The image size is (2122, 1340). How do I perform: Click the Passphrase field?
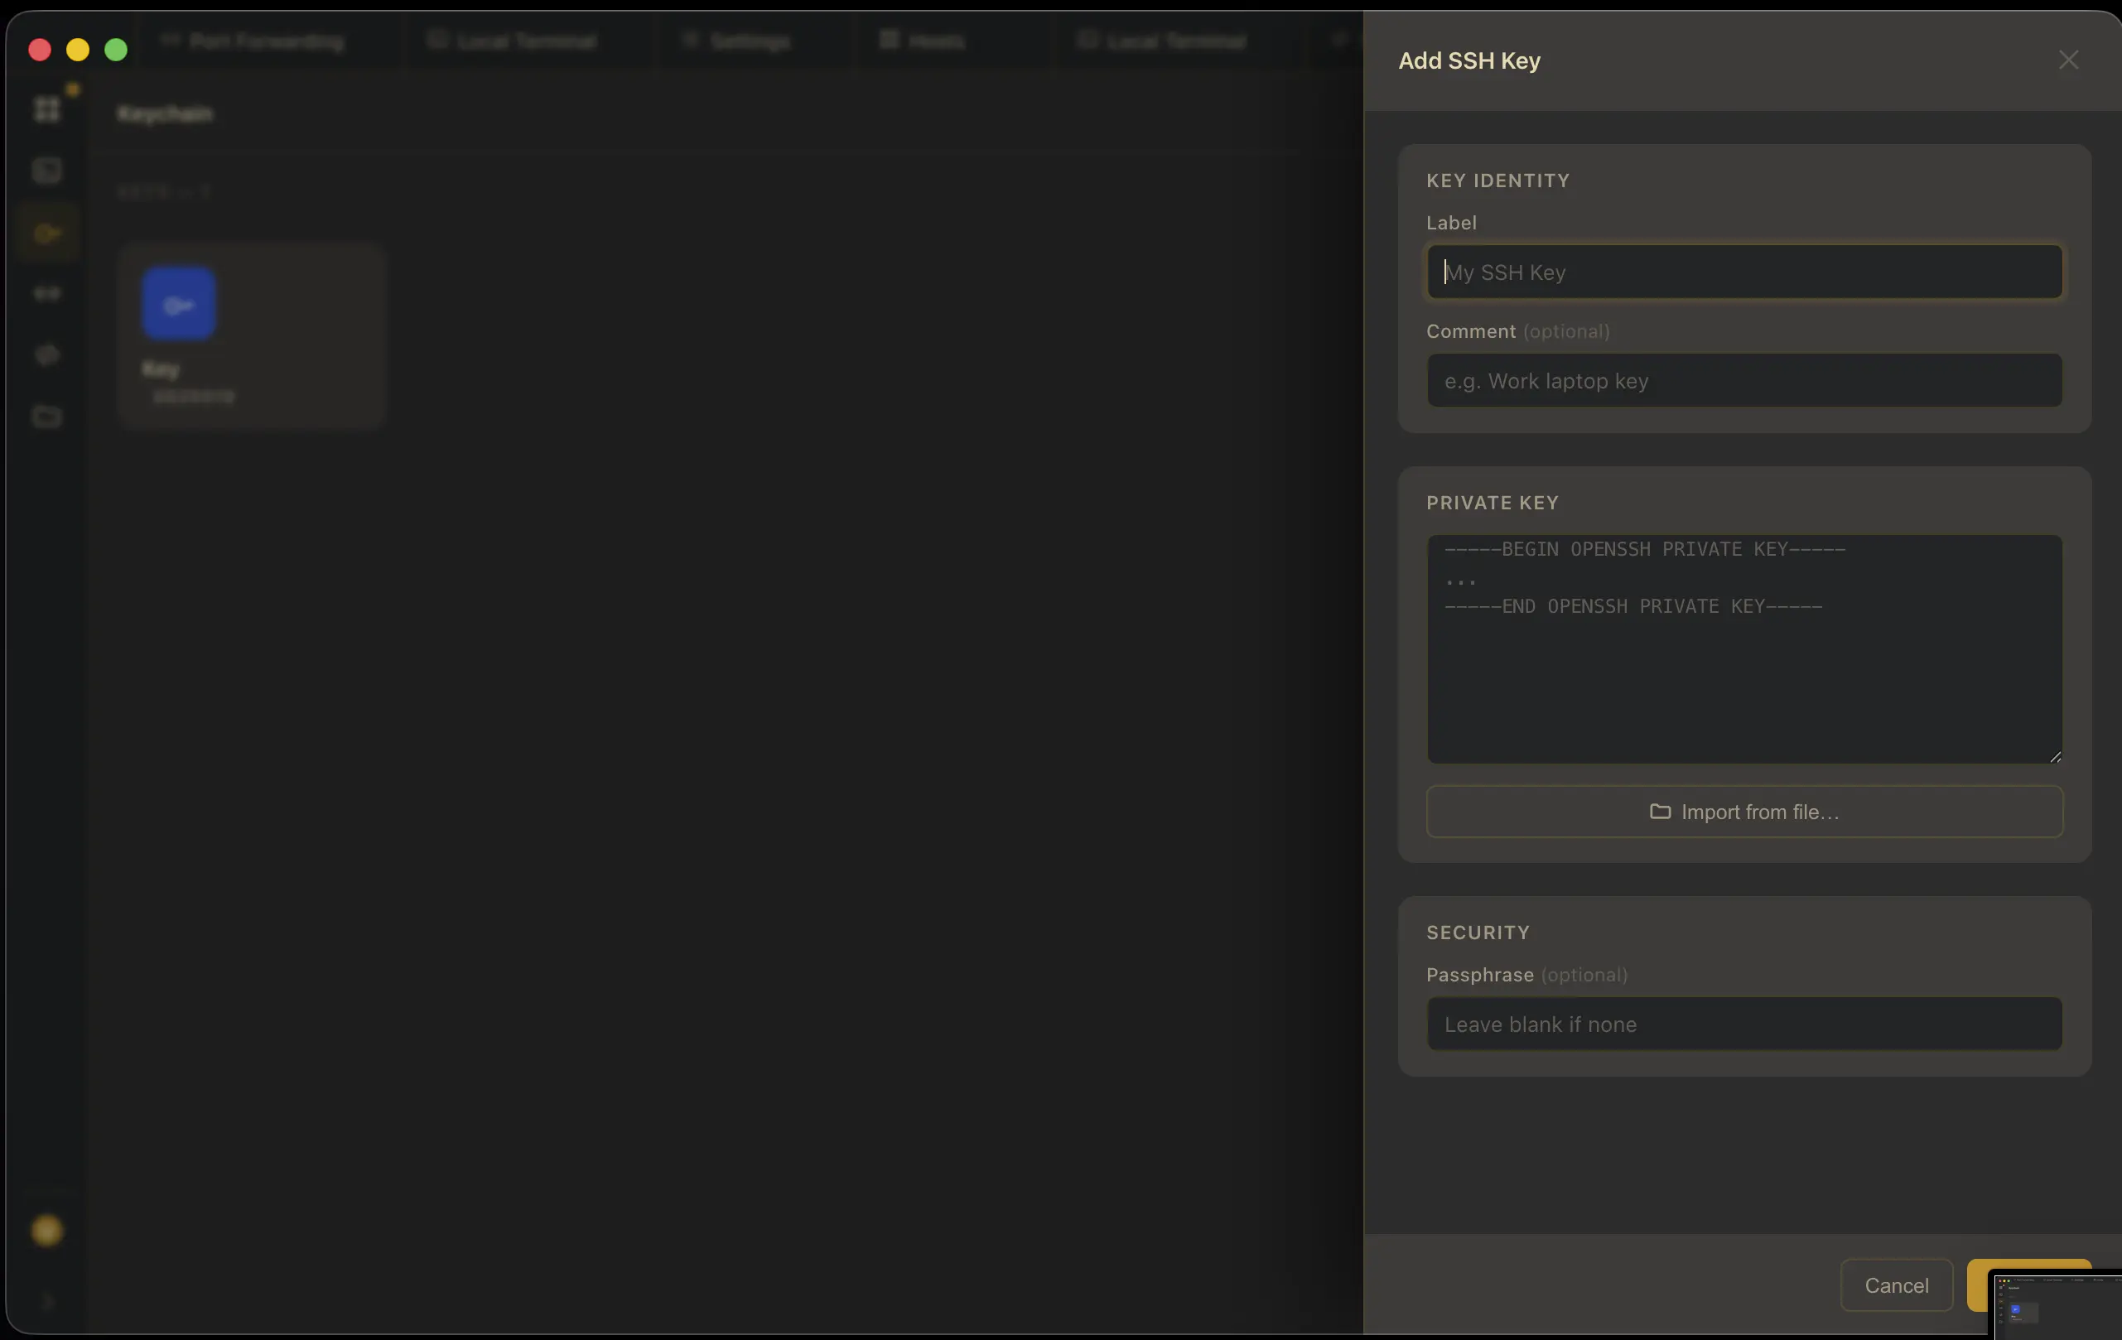point(1744,1024)
